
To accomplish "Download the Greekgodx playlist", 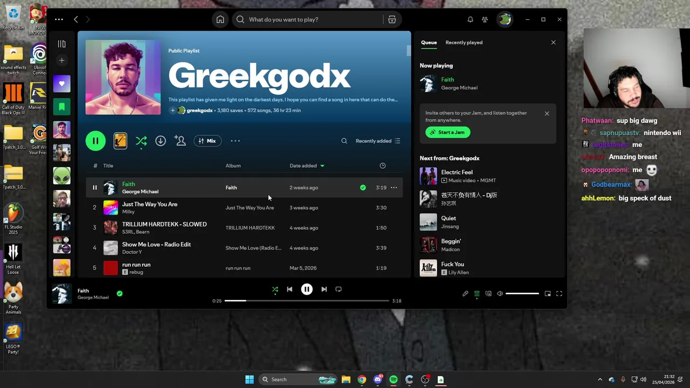I will pos(161,141).
